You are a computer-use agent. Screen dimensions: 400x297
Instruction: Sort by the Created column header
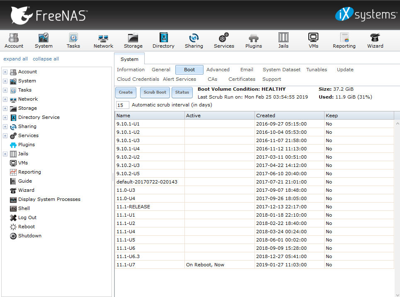click(x=289, y=116)
